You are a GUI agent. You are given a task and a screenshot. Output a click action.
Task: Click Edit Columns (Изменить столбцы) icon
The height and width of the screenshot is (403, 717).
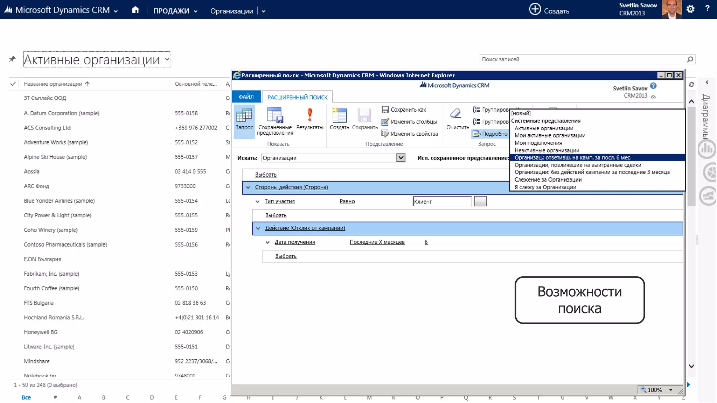point(385,122)
